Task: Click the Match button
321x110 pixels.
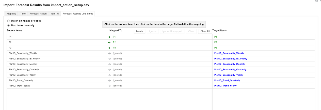Action: [139, 31]
